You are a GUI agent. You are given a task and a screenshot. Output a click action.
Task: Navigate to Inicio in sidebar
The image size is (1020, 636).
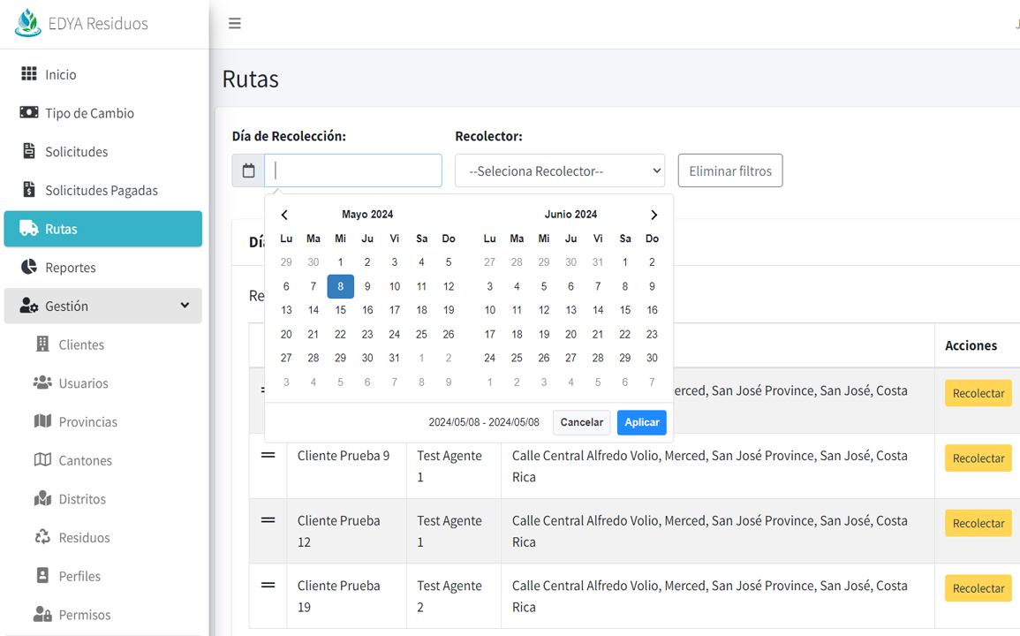click(61, 74)
